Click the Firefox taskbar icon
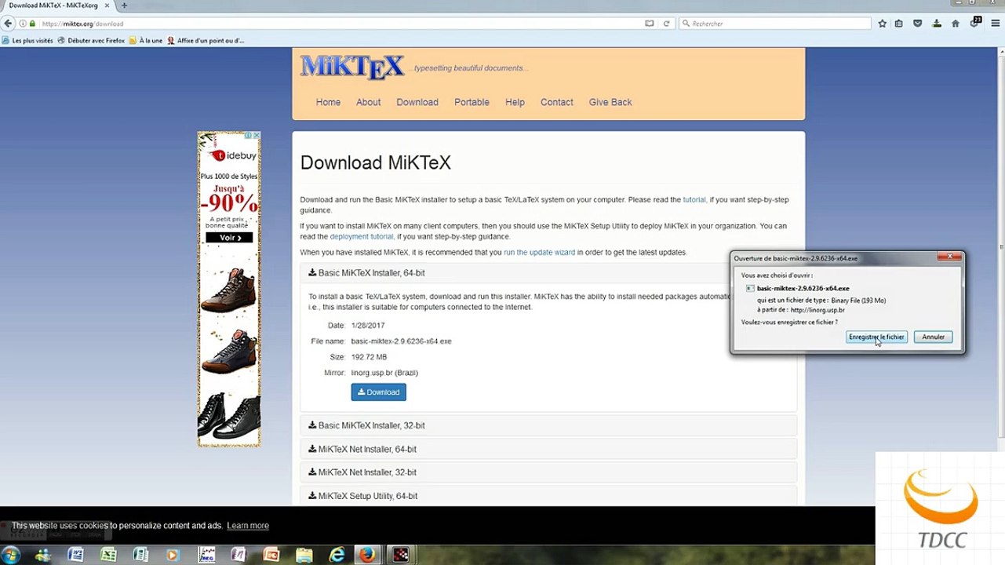Image resolution: width=1005 pixels, height=565 pixels. pyautogui.click(x=367, y=555)
